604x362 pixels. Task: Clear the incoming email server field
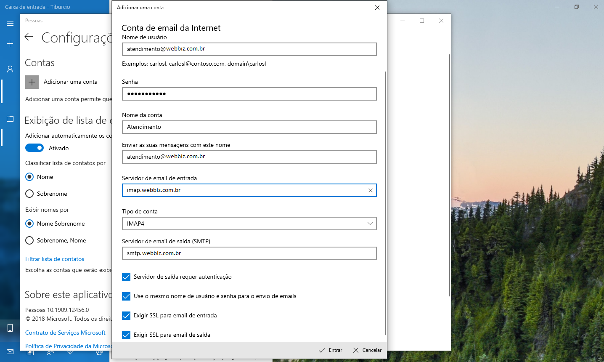370,190
